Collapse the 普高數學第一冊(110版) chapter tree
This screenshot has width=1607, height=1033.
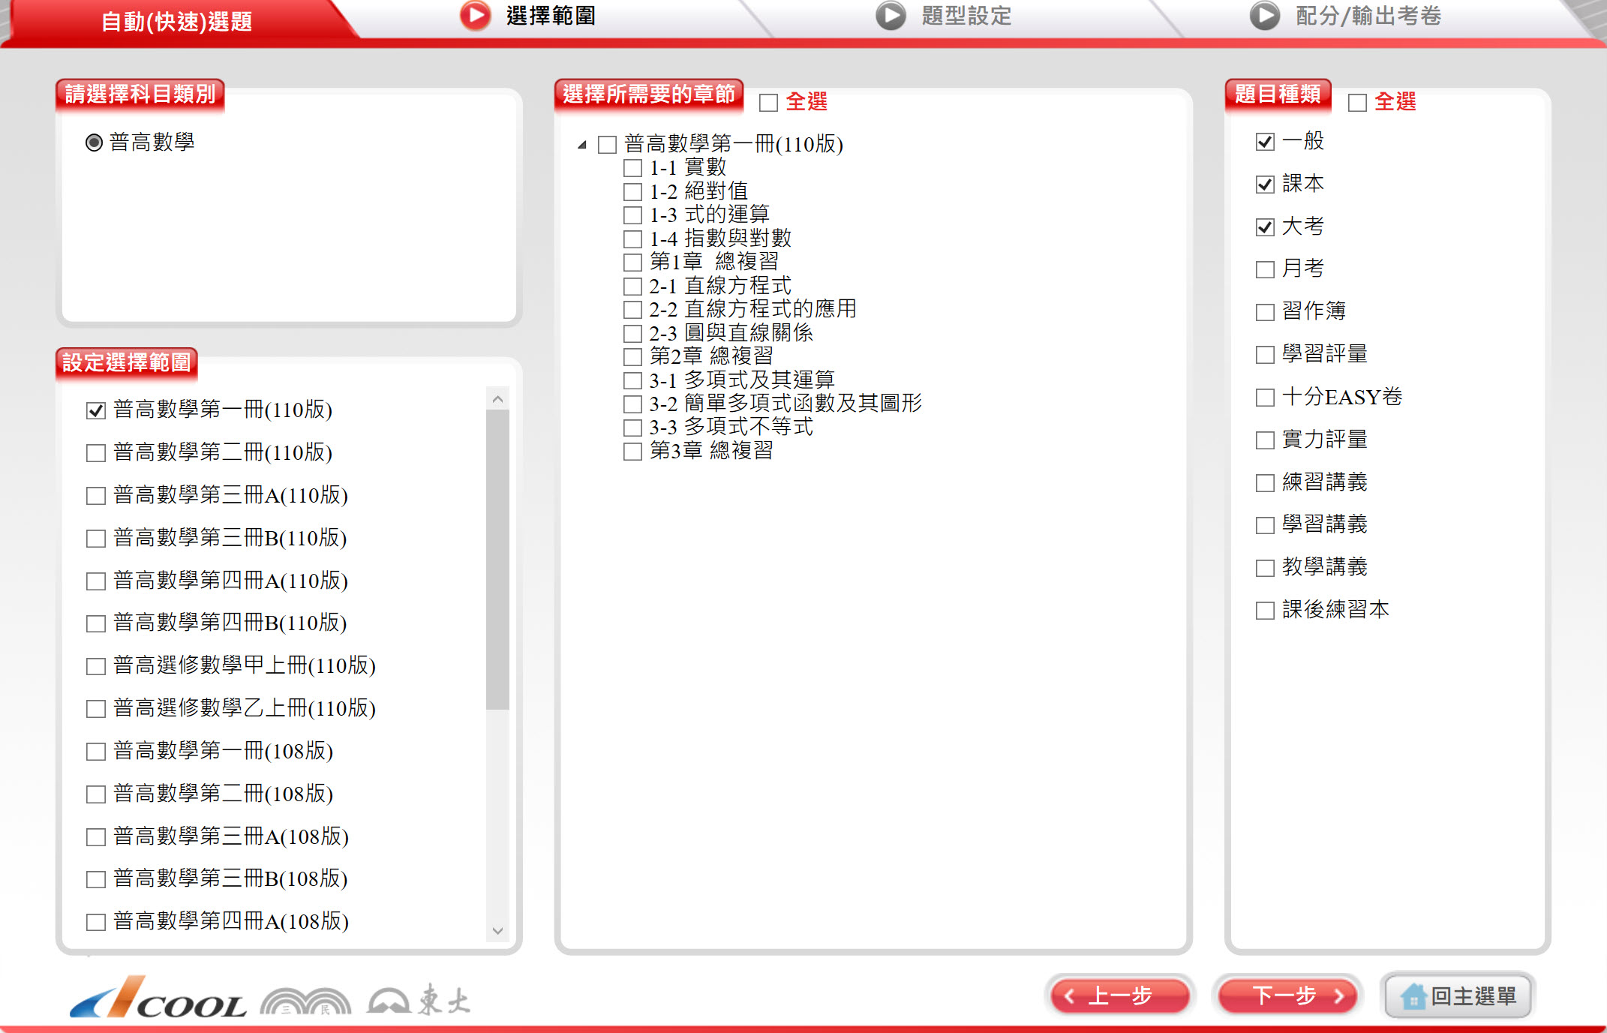pyautogui.click(x=581, y=145)
